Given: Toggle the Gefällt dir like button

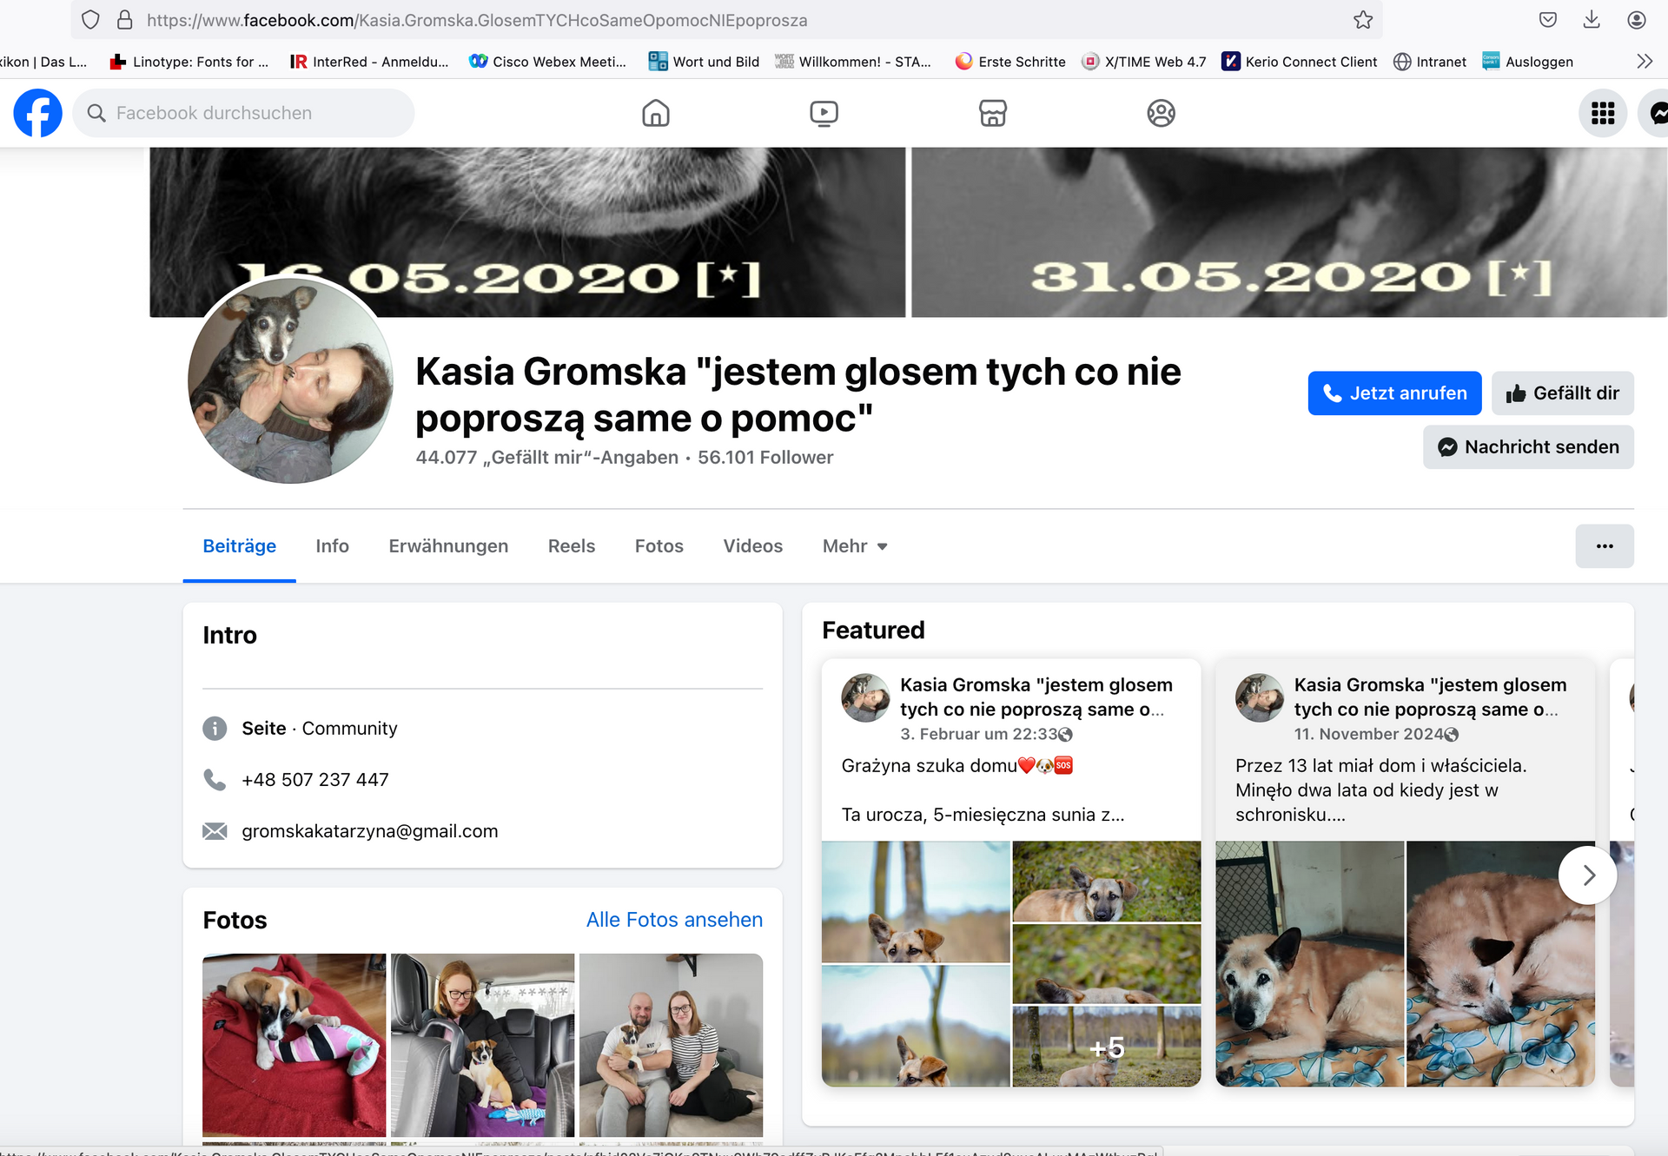Looking at the screenshot, I should (1562, 393).
